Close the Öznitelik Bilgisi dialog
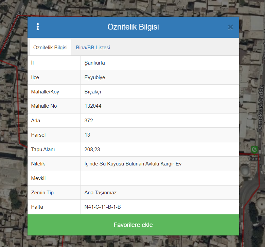The height and width of the screenshot is (247, 265). point(230,27)
